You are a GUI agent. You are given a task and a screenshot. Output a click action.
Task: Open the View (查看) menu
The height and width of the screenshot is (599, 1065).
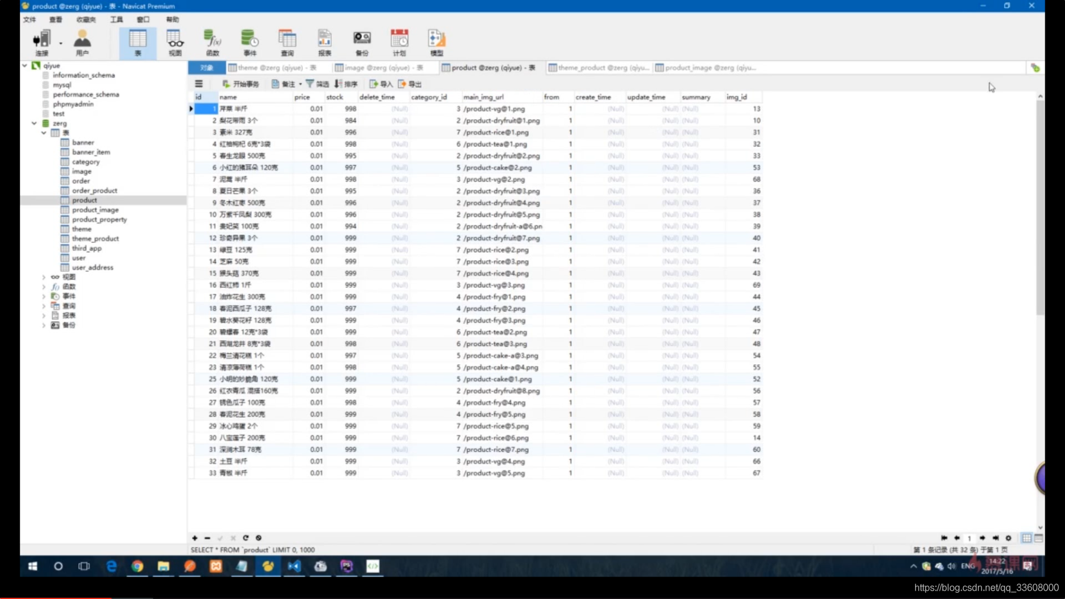[56, 20]
